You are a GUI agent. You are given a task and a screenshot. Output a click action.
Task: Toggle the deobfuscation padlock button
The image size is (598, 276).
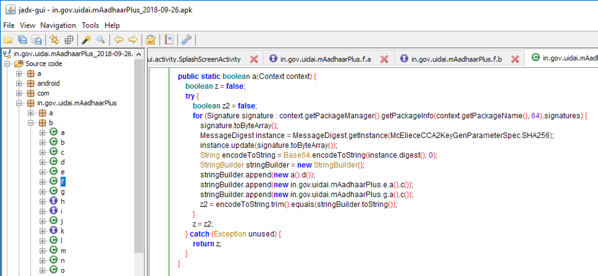pos(150,40)
